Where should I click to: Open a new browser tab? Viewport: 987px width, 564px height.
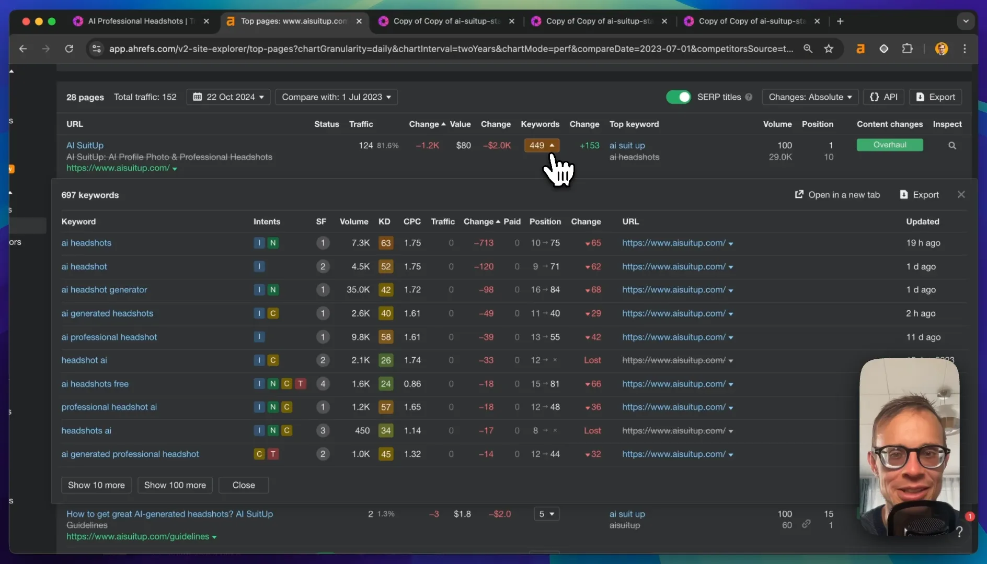[x=840, y=21]
